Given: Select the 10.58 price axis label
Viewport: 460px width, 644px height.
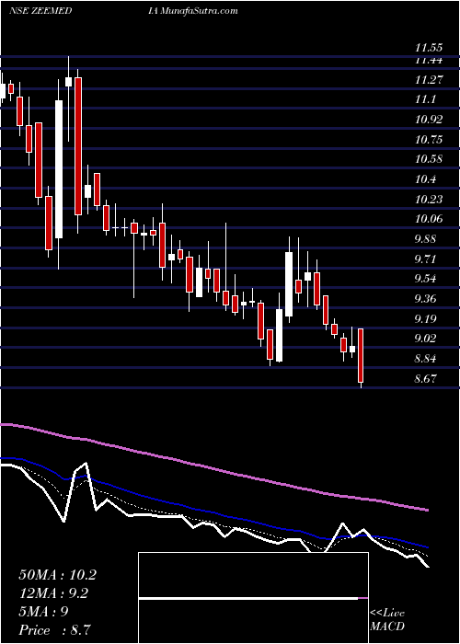Looking at the screenshot, I should click(x=429, y=159).
